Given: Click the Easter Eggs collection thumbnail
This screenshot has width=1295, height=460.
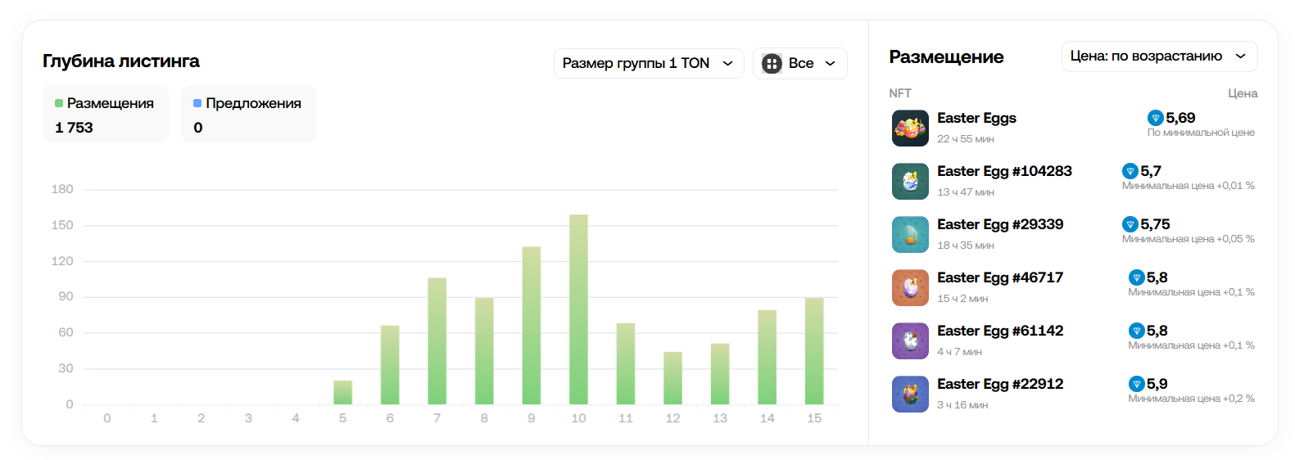Looking at the screenshot, I should coord(910,129).
